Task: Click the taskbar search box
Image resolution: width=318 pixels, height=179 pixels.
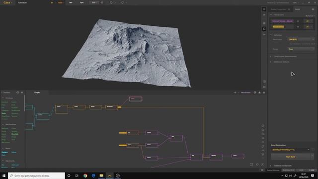Action: click(36, 176)
